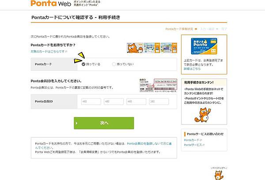265x180 pixels.
Task: Click the Pontaカードをお持ちですか? heading
Action: 53,45
